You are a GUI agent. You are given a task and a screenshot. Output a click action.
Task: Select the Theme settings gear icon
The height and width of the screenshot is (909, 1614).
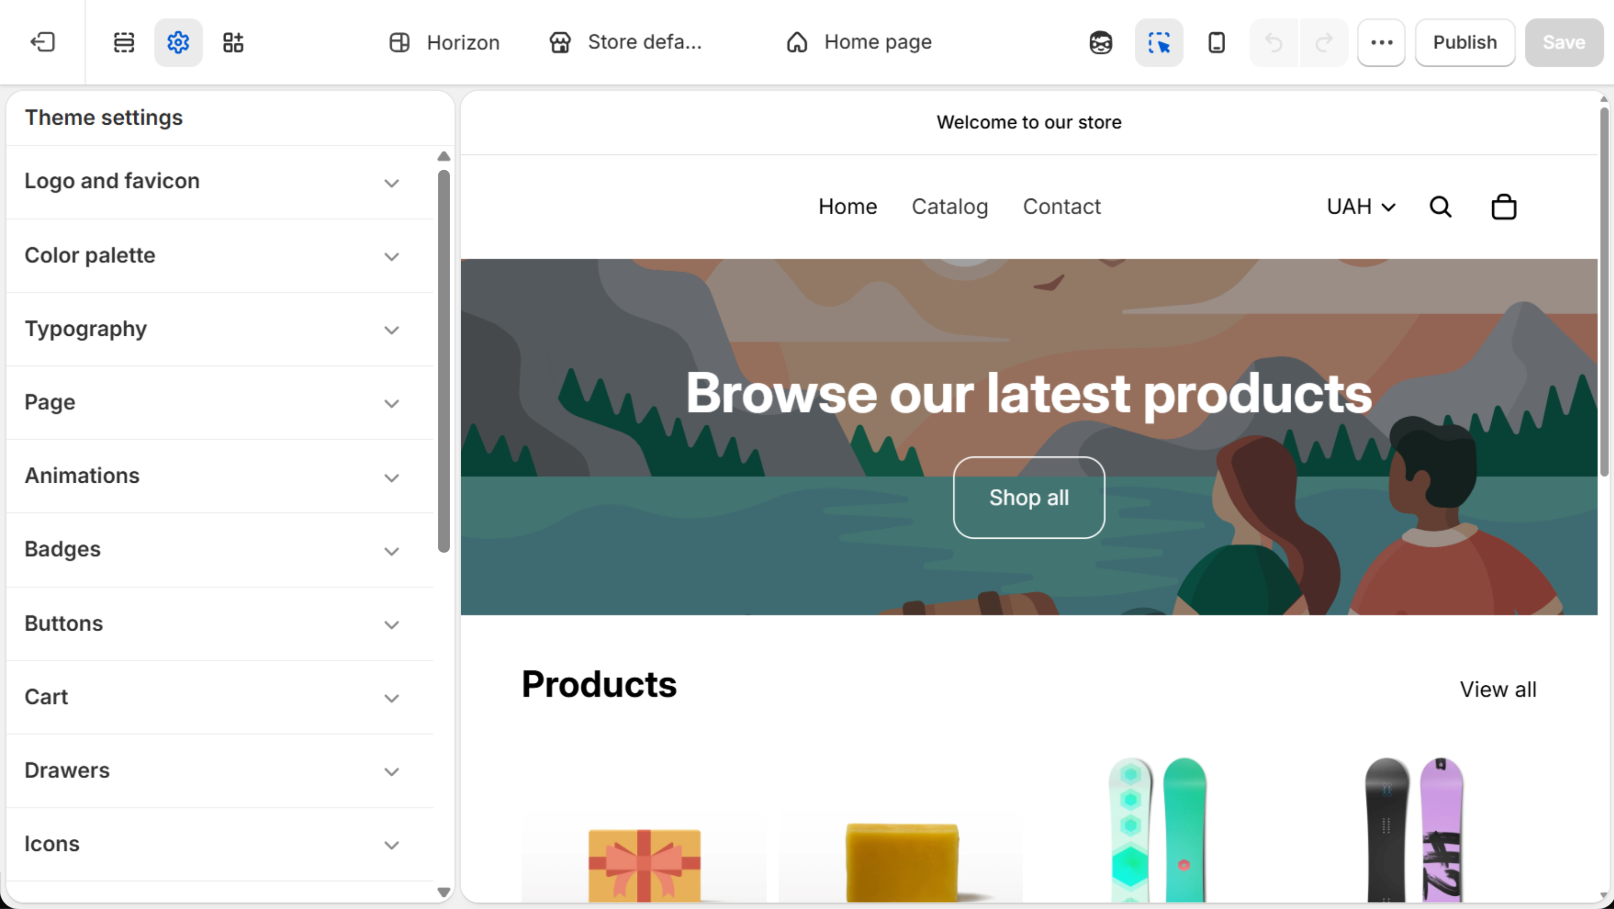click(178, 42)
